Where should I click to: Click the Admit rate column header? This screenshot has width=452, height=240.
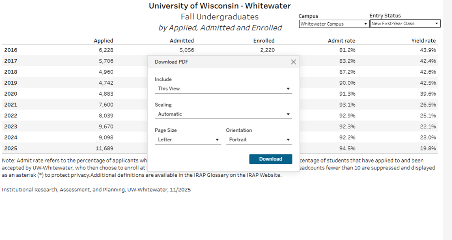pyautogui.click(x=341, y=41)
